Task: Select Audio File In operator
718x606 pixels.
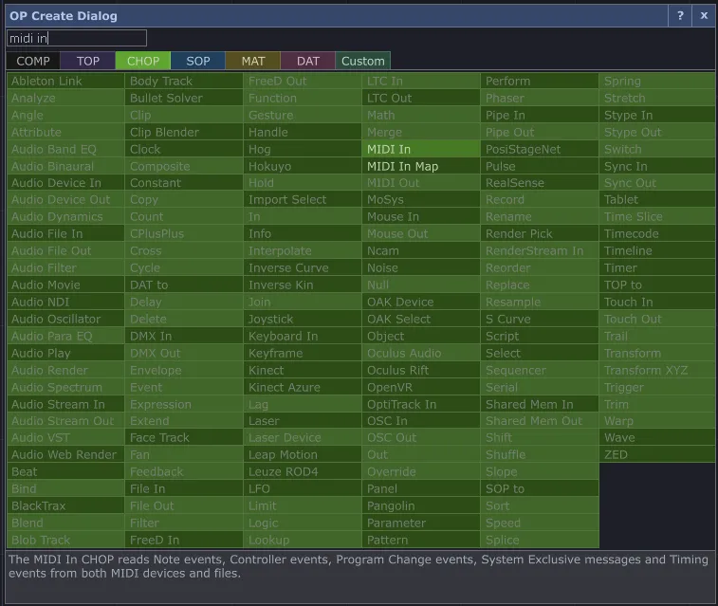Action: coord(65,234)
